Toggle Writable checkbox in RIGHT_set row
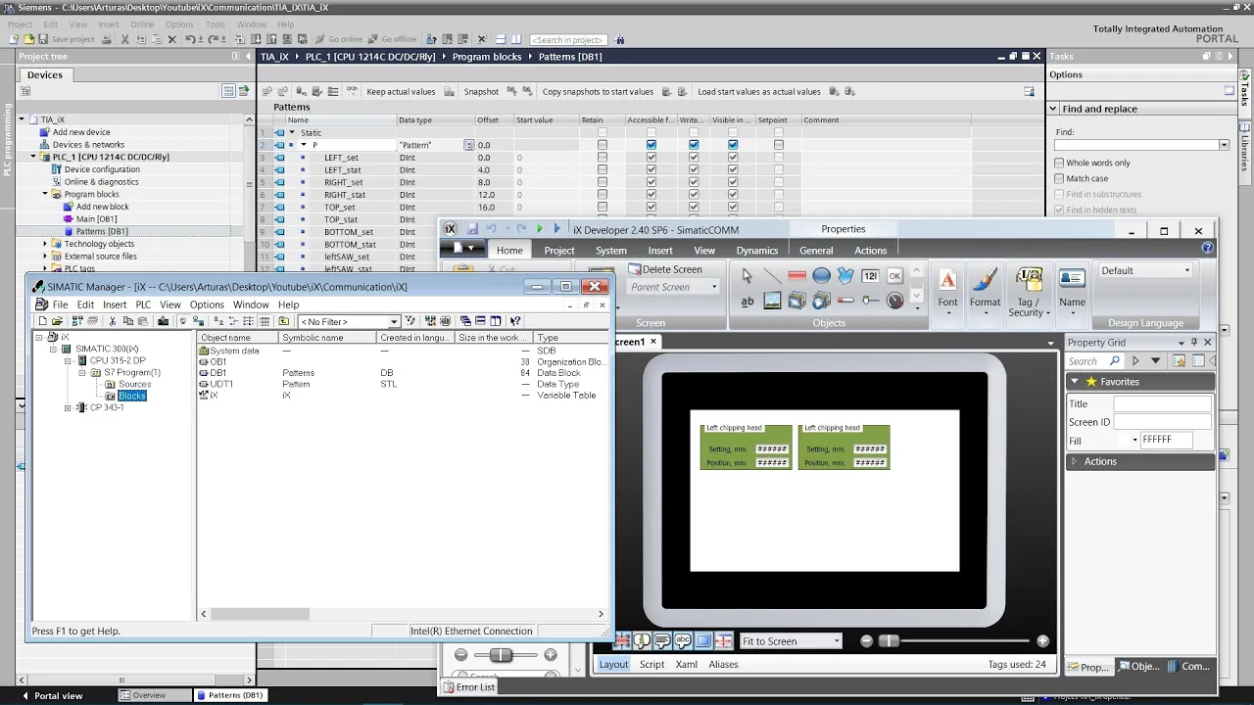1254x705 pixels. (694, 182)
